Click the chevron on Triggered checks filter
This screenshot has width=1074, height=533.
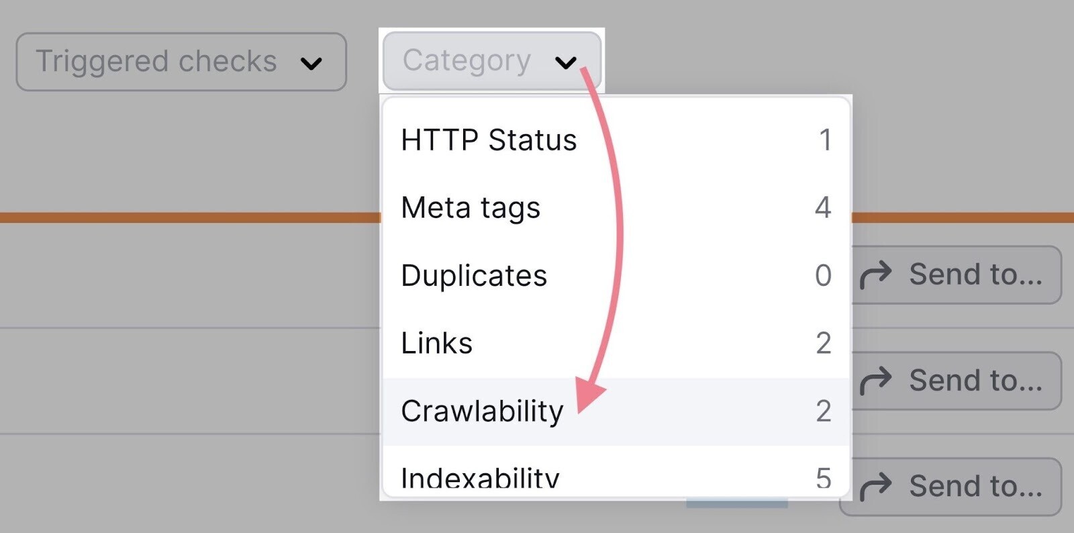312,63
